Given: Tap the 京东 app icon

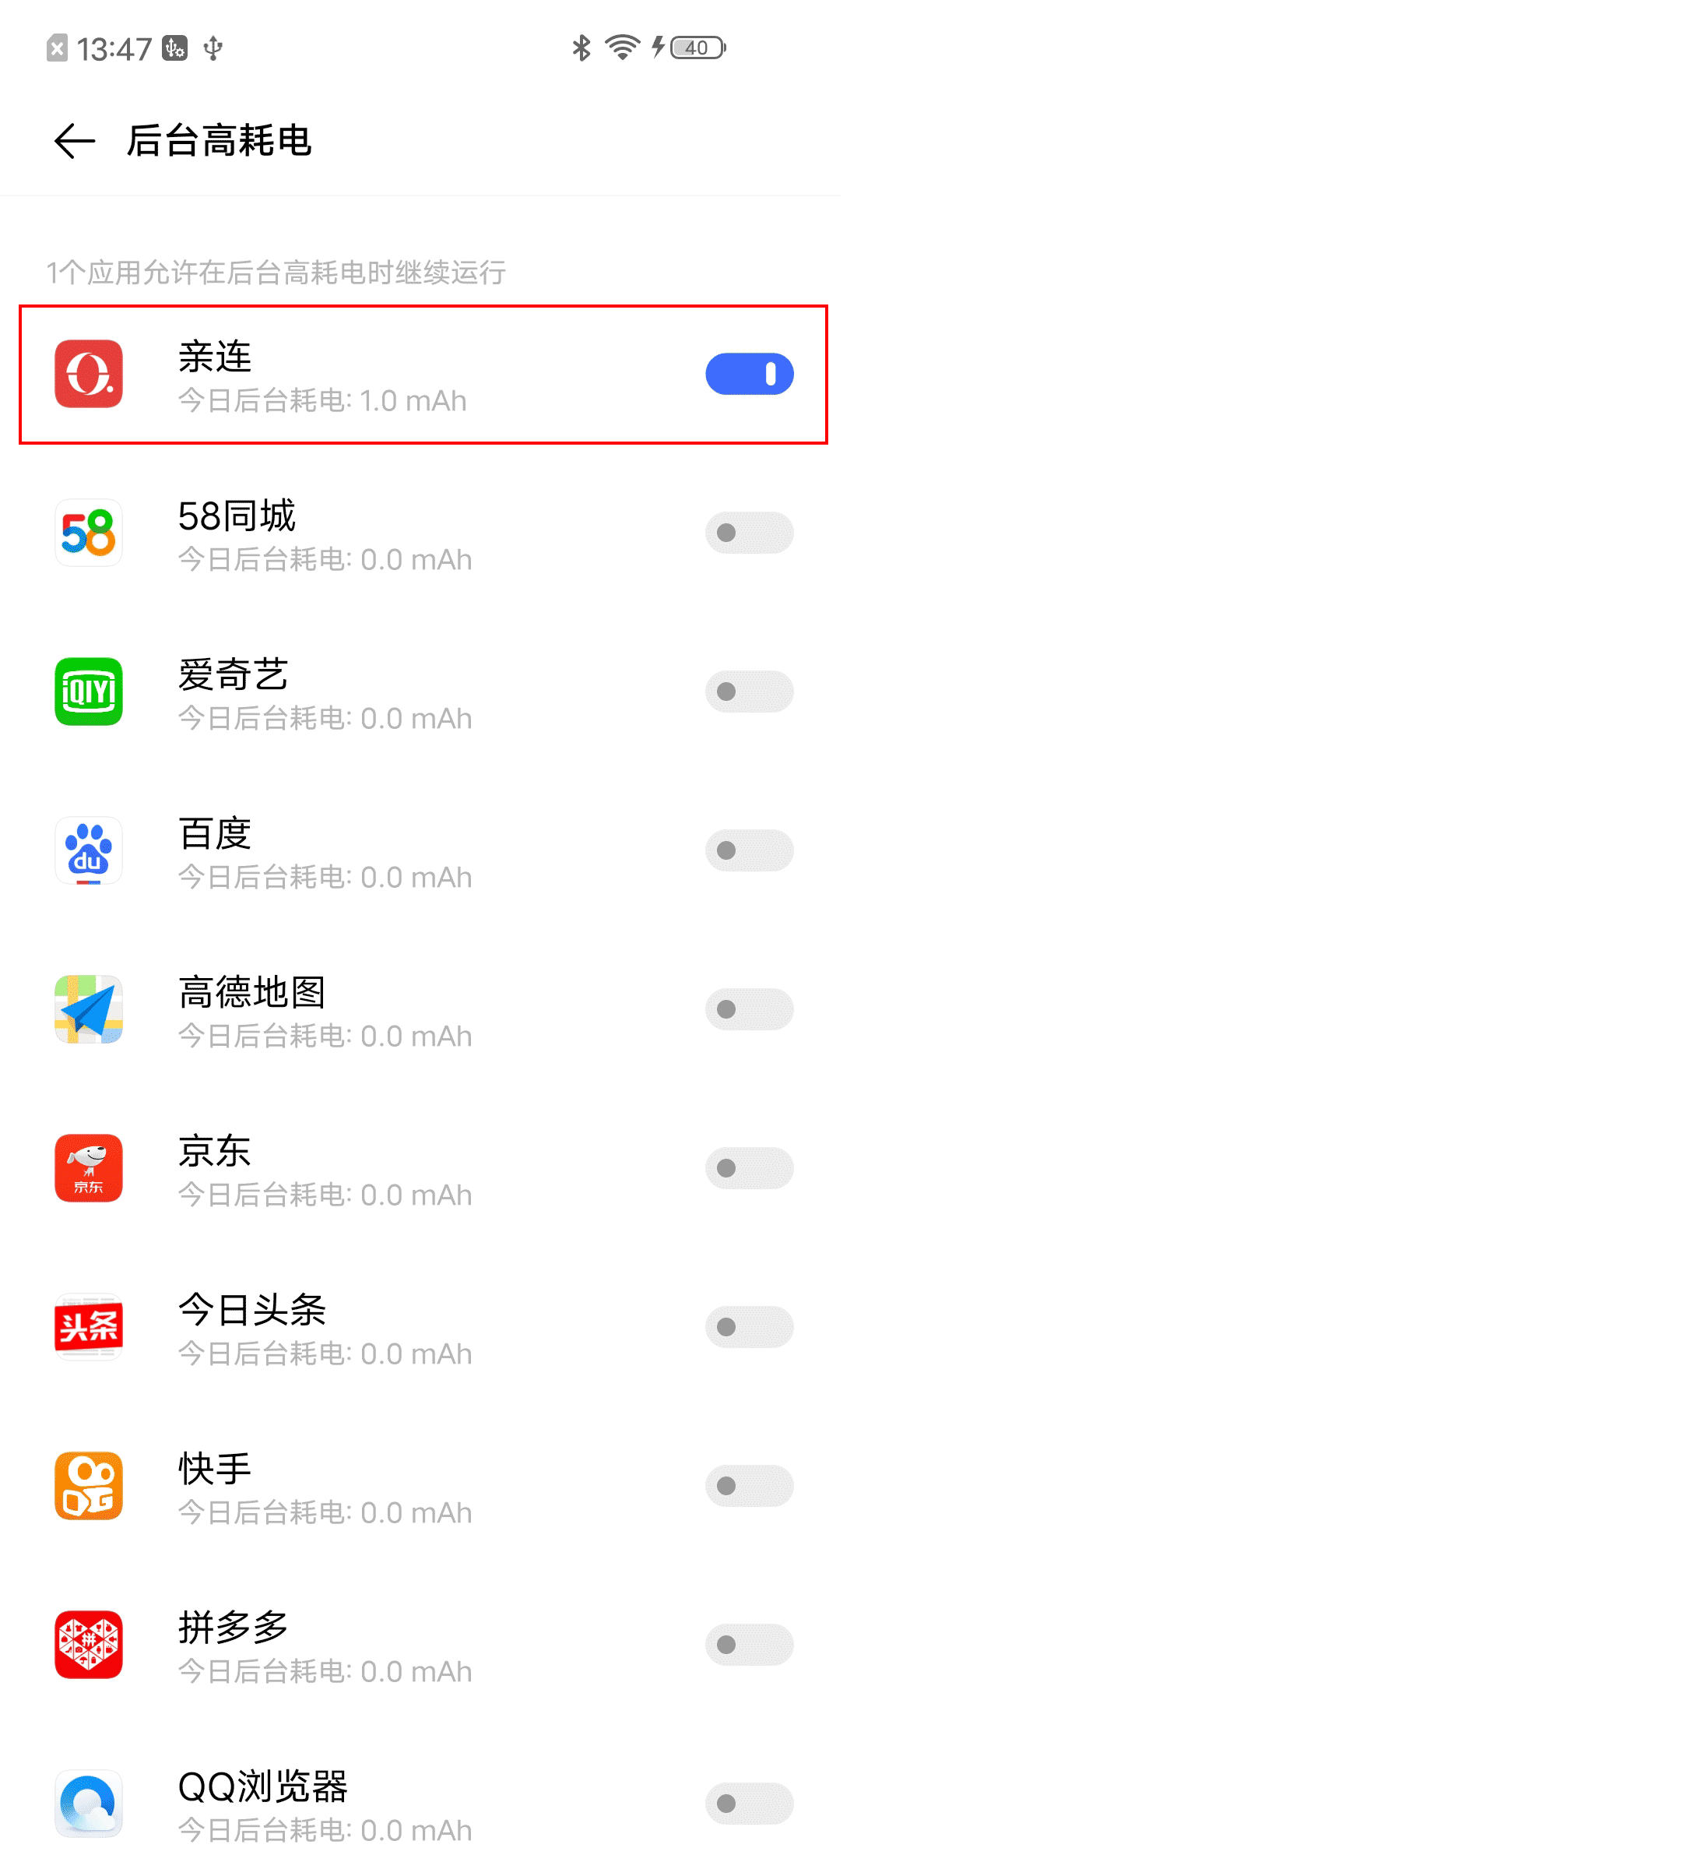Looking at the screenshot, I should tap(89, 1167).
